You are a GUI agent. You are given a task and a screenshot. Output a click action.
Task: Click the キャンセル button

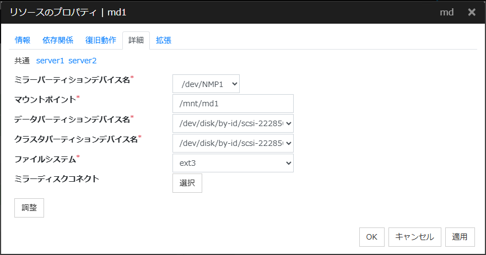point(415,237)
